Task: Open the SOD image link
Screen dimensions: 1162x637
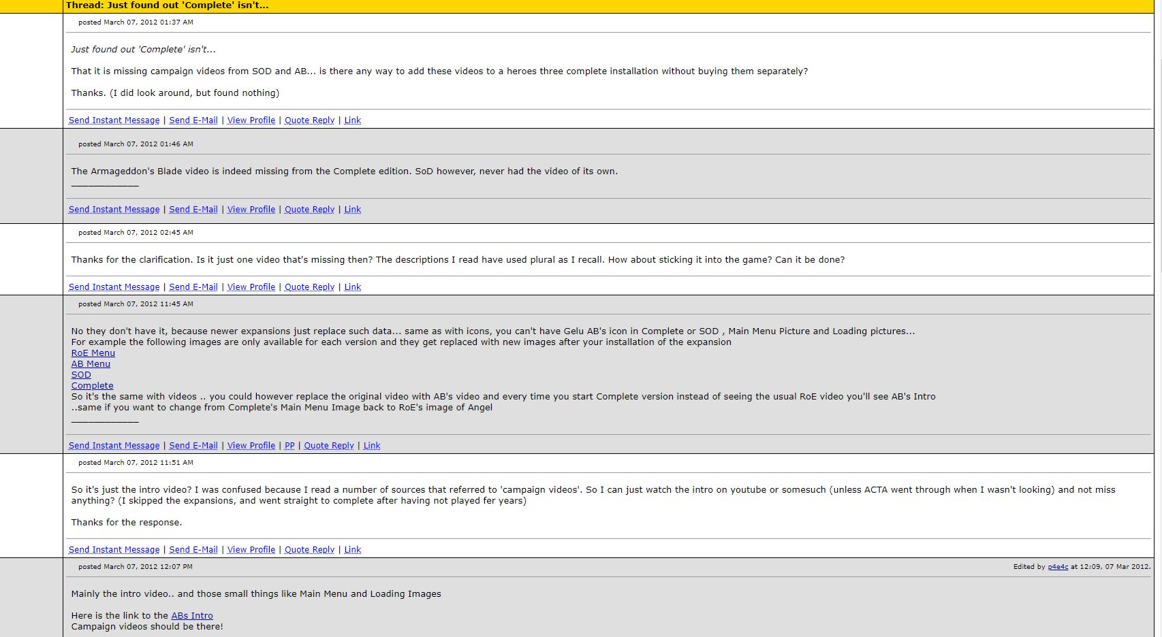Action: (x=81, y=375)
